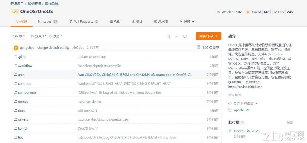This screenshot has height=143, width=307.
Task: Open the 245 forks count
Action: (x=290, y=12)
